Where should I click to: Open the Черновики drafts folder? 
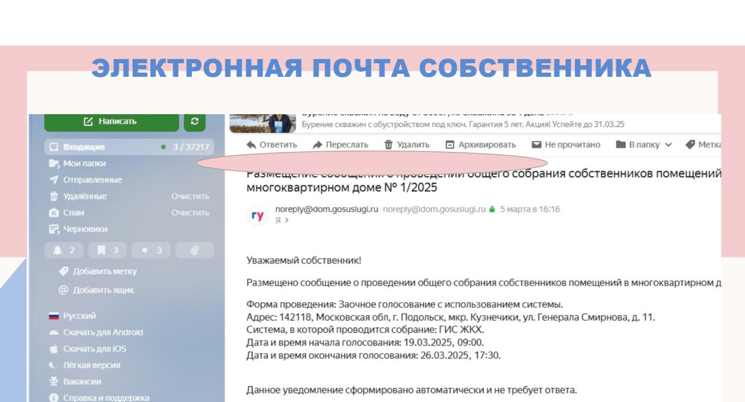tap(85, 229)
